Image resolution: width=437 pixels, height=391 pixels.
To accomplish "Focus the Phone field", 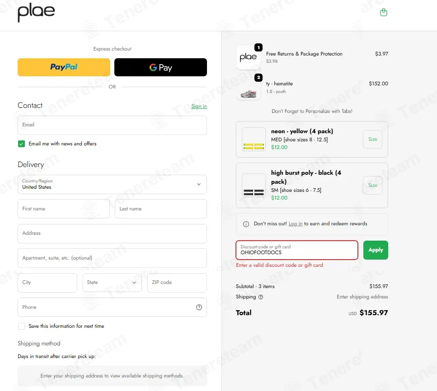I will pyautogui.click(x=112, y=307).
